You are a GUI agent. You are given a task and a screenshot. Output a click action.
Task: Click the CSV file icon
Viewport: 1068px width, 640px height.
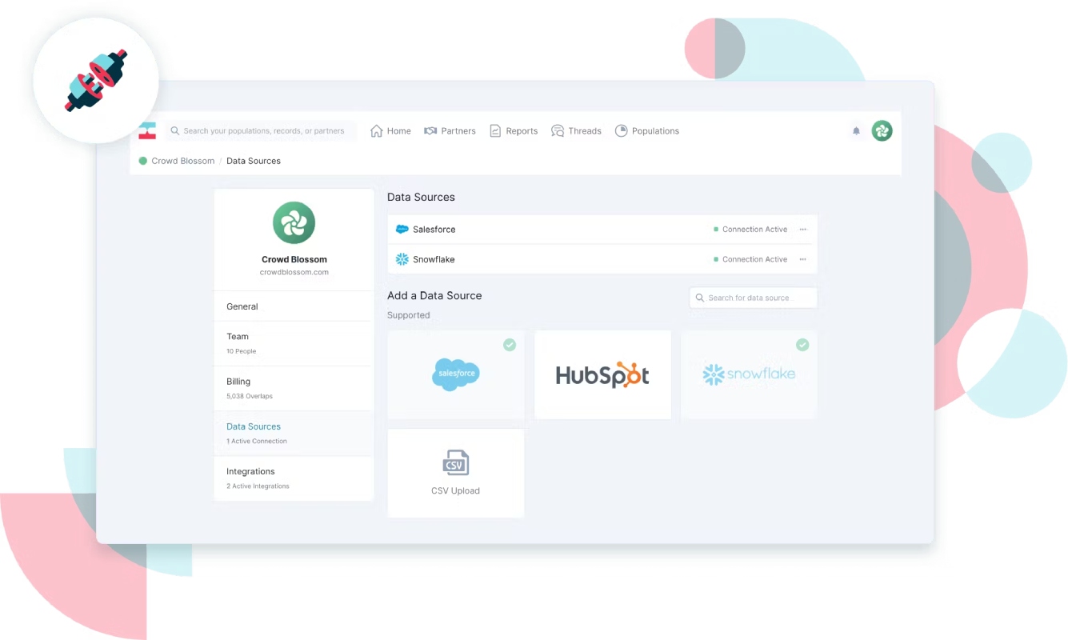pyautogui.click(x=456, y=462)
